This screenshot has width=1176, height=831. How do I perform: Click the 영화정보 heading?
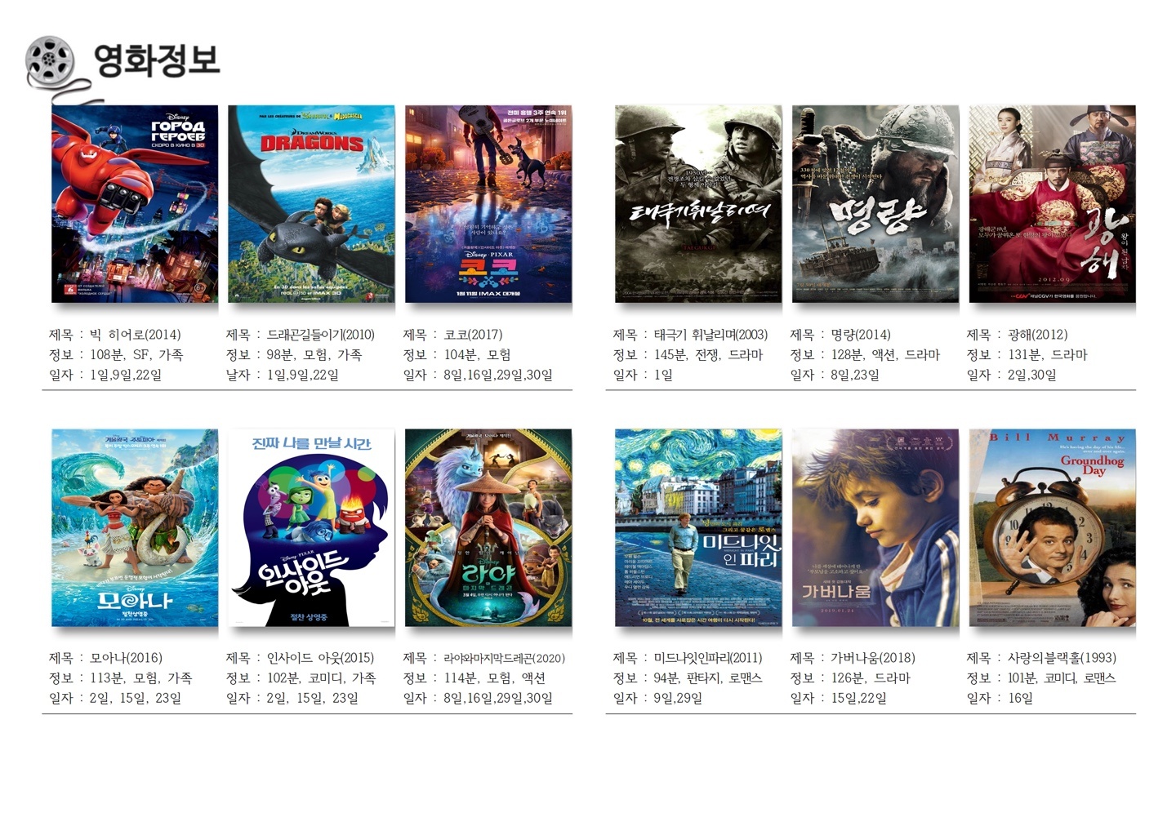coord(157,60)
